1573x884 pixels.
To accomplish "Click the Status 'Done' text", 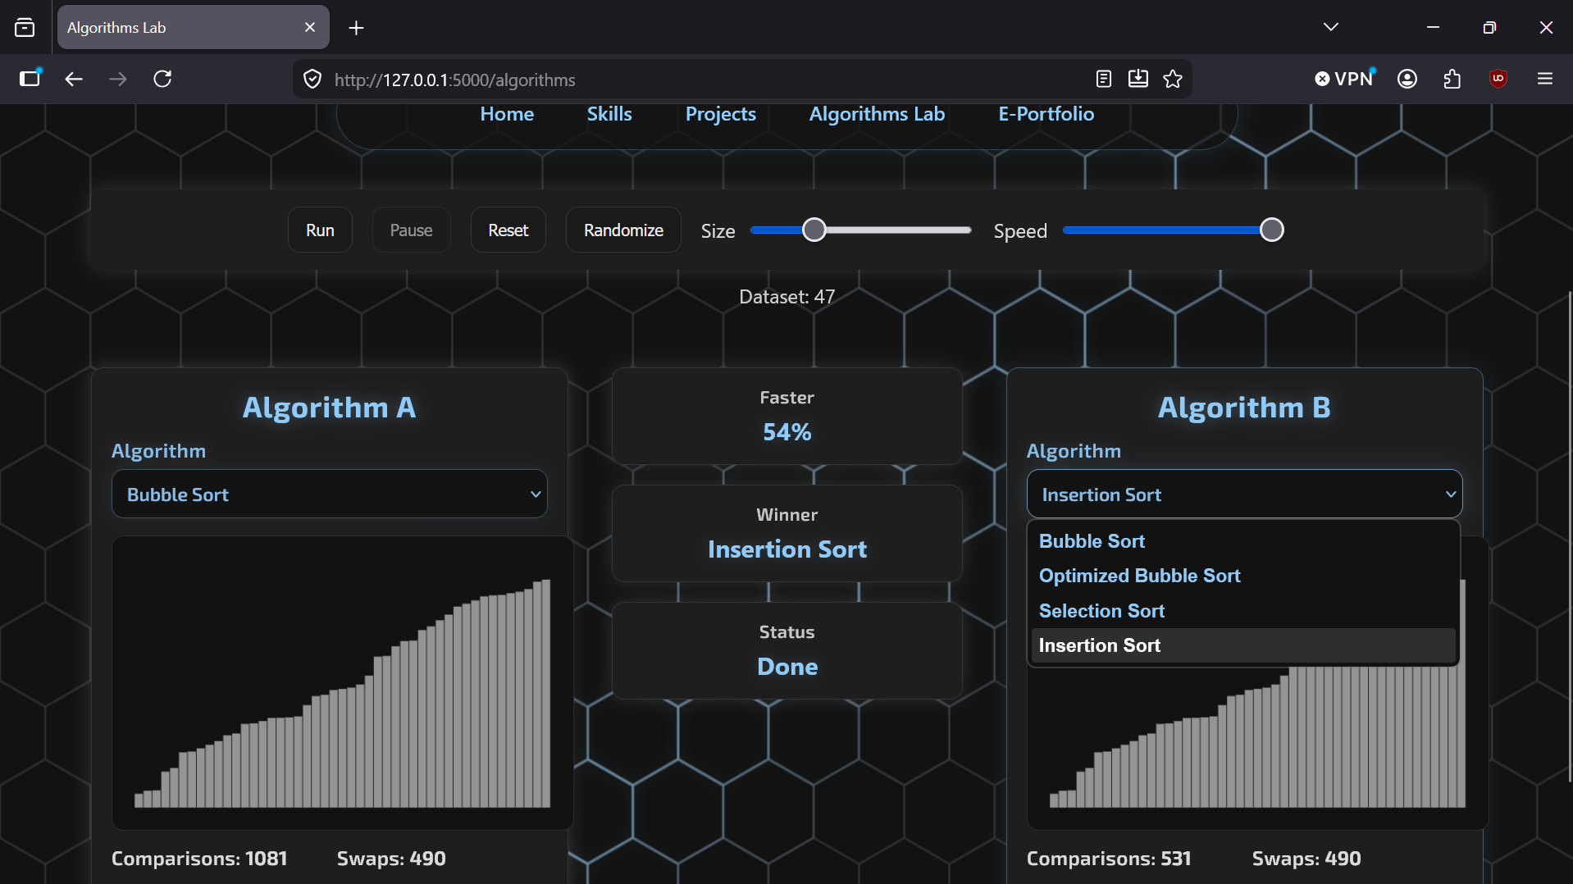I will 787,667.
